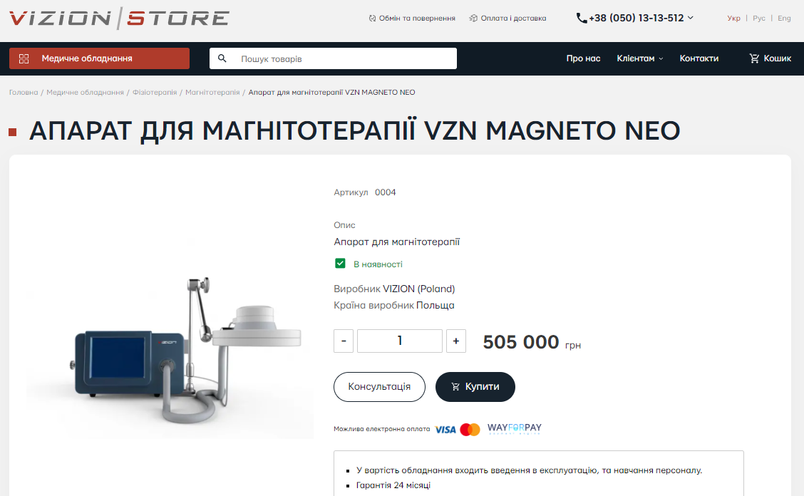Expand the Клієнтам menu
Screen dimensions: 804x496
640,58
